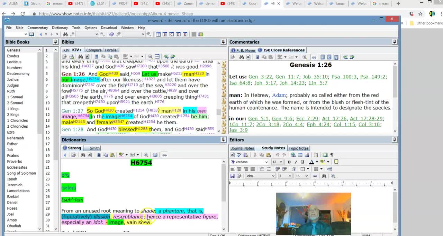
Task: Click the zoom magnifier in Bibles toolbar
Action: point(150,57)
